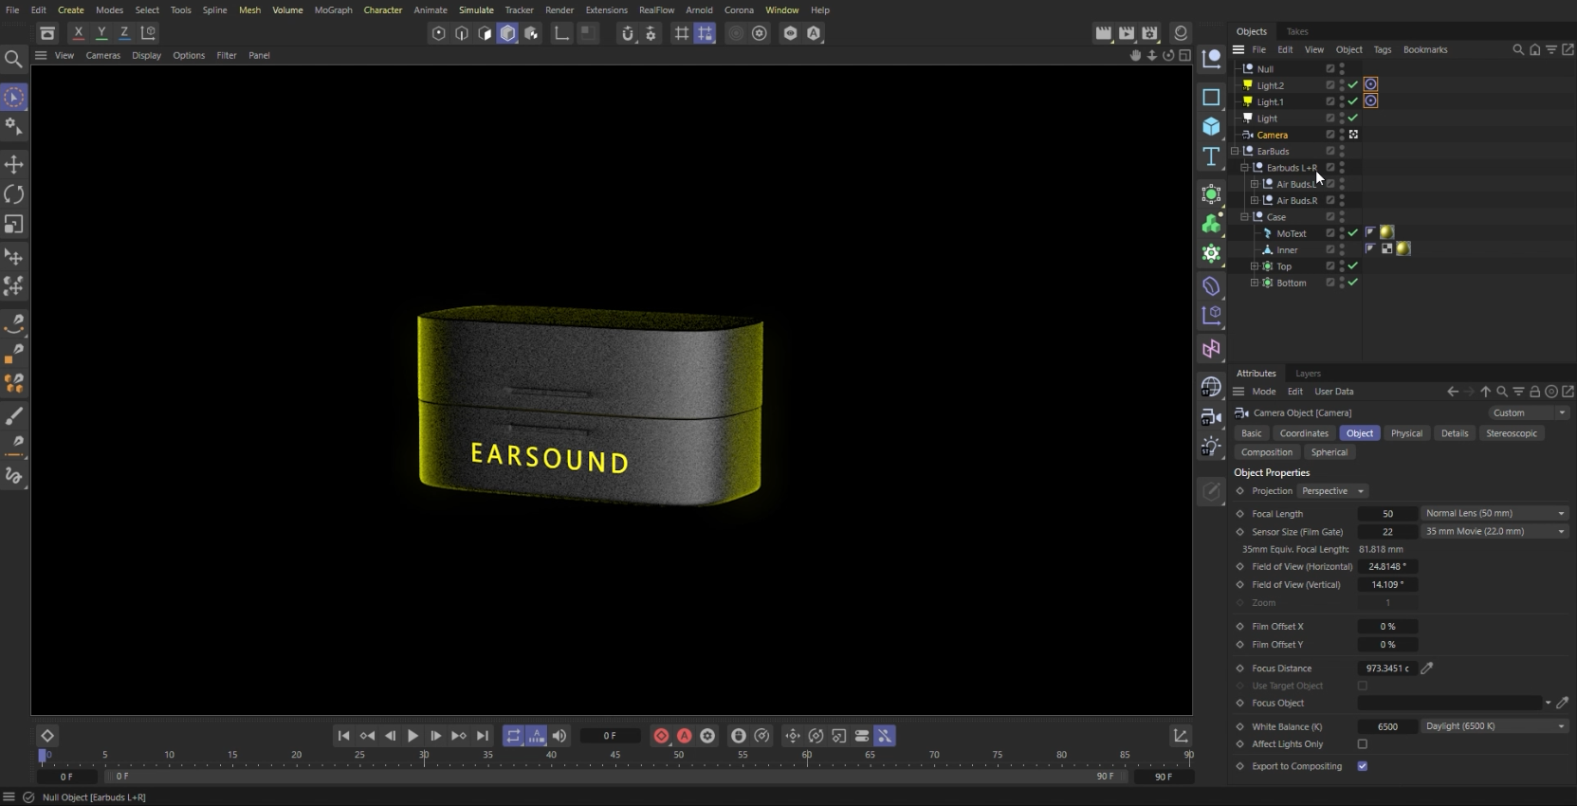
Task: Uncheck Export to Compositing
Action: [x=1363, y=766]
